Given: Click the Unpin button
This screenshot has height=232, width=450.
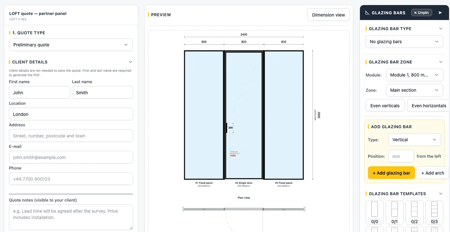Looking at the screenshot, I should 421,13.
